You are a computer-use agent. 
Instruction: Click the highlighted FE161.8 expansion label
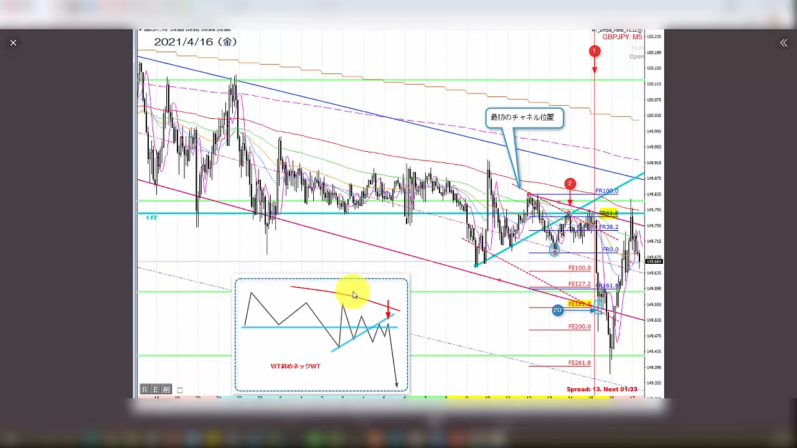click(579, 304)
